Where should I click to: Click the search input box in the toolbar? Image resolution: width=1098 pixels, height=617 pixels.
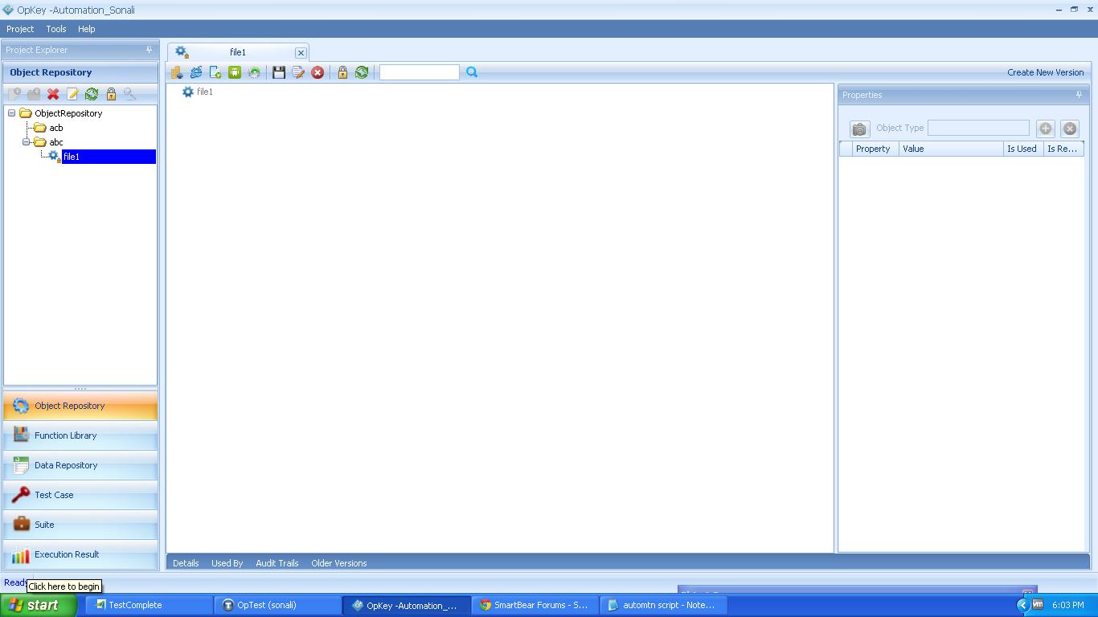pyautogui.click(x=419, y=72)
